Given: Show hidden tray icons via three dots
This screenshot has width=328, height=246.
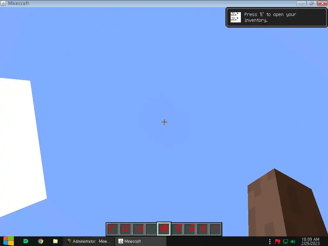Looking at the screenshot, I should pyautogui.click(x=270, y=242).
